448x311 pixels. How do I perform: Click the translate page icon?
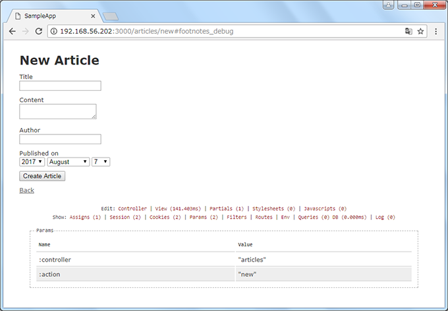click(x=408, y=31)
